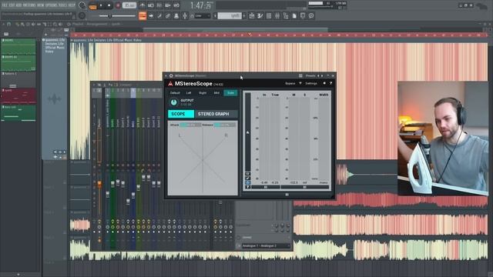Click Presets in MStereoScope title bar
Image resolution: width=493 pixels, height=277 pixels.
[310, 75]
